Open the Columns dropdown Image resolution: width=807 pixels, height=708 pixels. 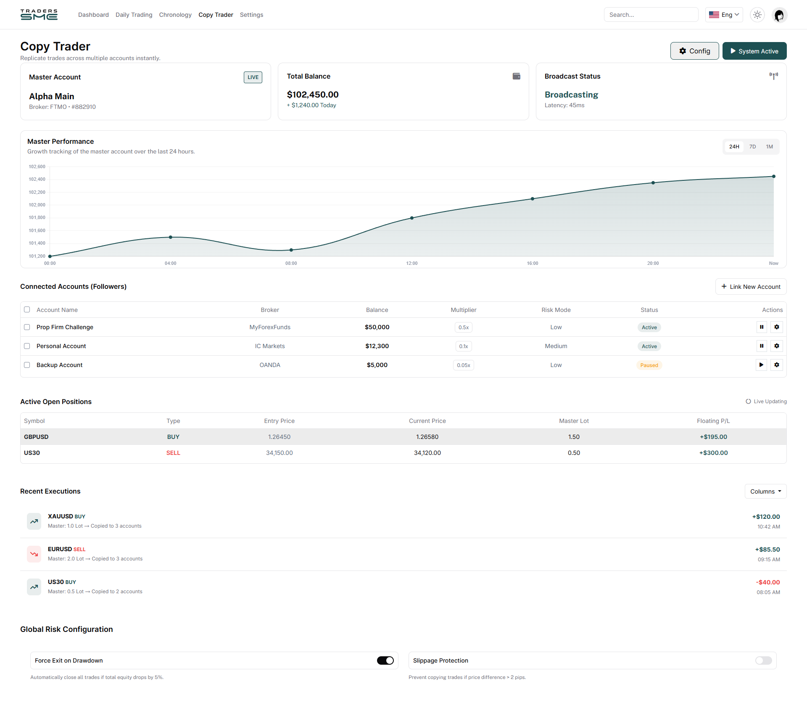tap(765, 491)
